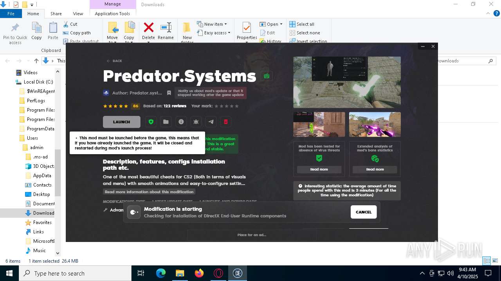Viewport: 501px width, 281px height.
Task: Click the Pin to Quick access icon
Action: (15, 28)
